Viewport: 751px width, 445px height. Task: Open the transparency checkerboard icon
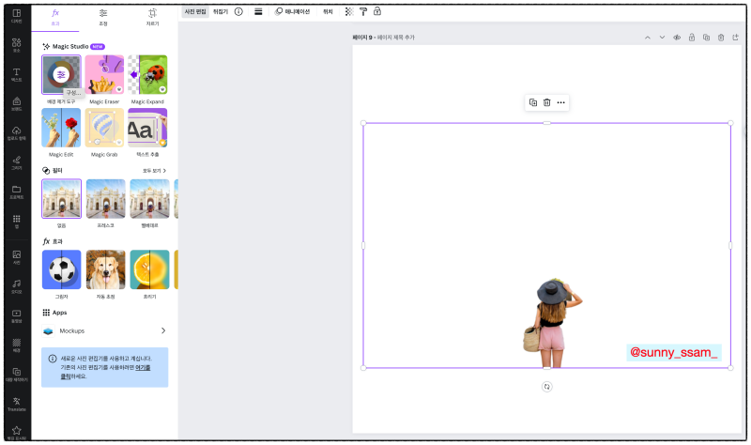(x=349, y=11)
